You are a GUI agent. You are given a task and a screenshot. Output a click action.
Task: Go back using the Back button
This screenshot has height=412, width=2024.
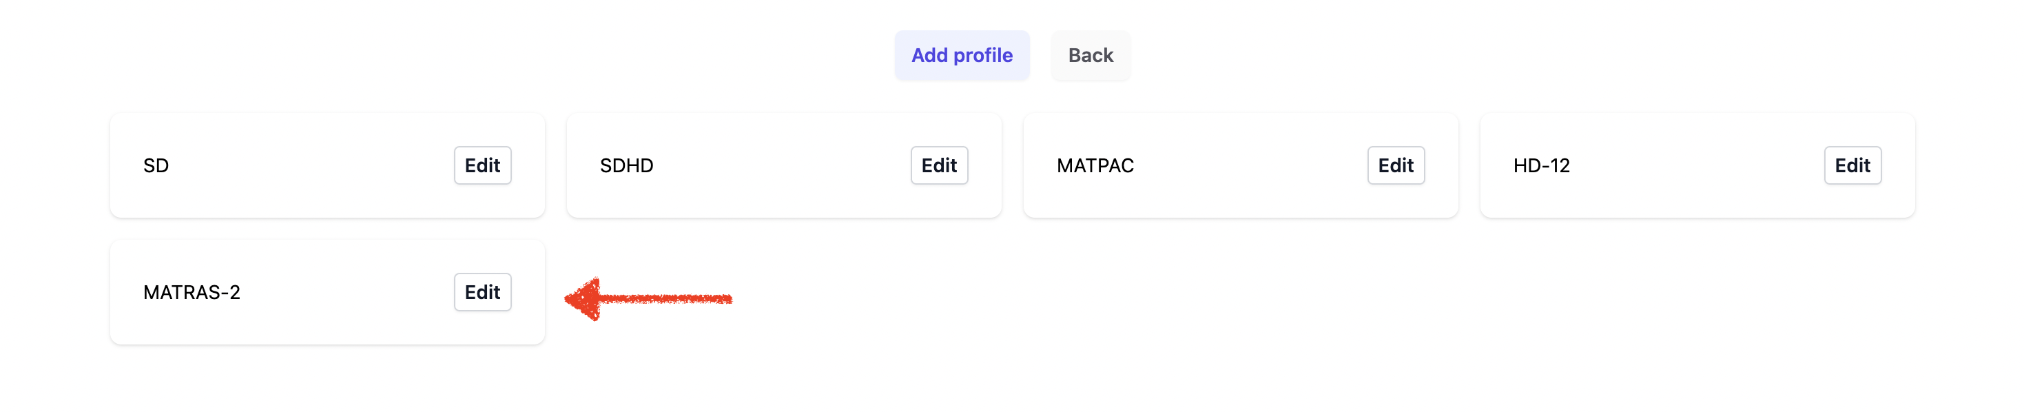(x=1090, y=55)
